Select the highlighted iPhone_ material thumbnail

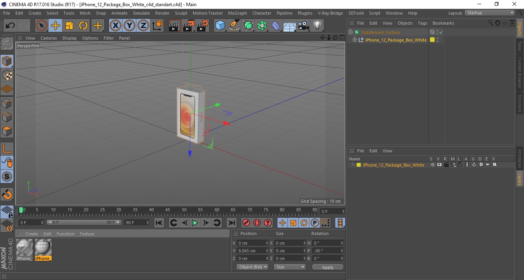tap(43, 247)
